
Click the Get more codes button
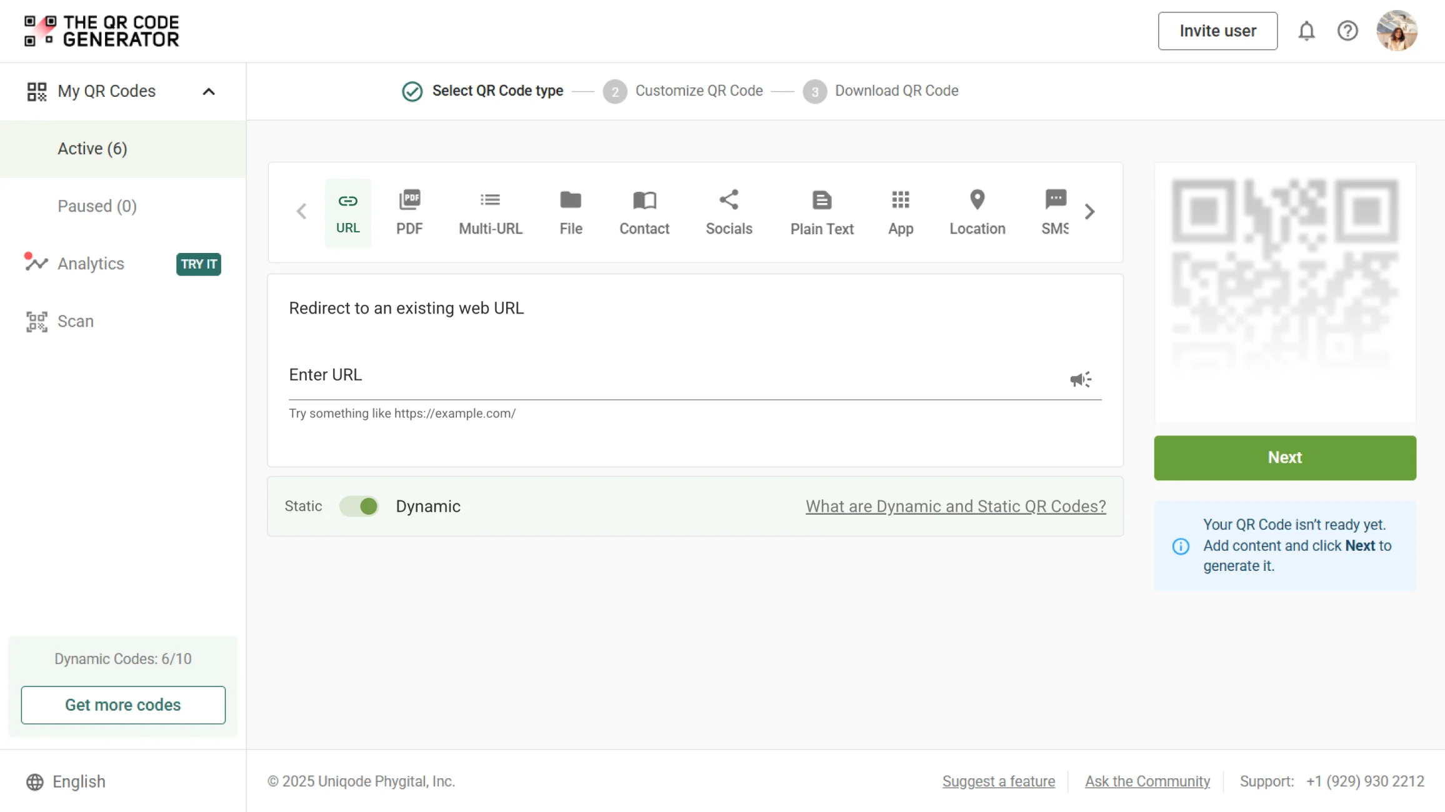coord(123,705)
